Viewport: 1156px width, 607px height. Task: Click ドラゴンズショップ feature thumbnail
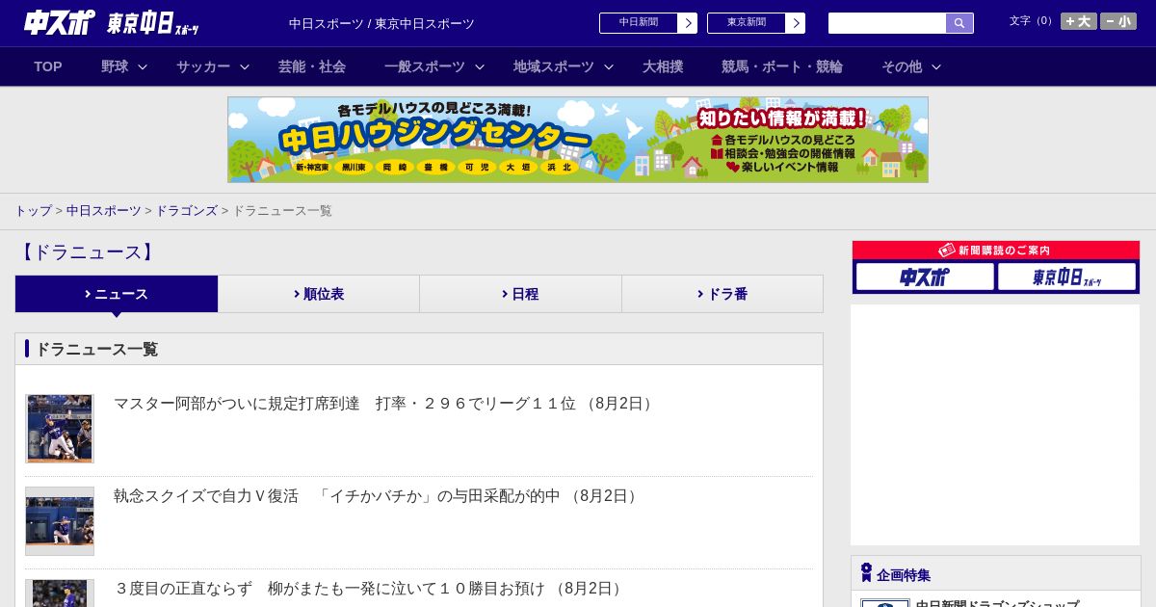885,603
